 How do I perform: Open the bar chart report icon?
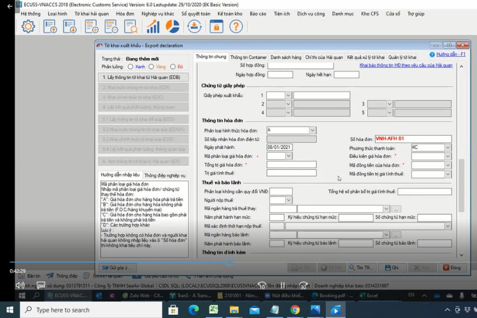coord(153,26)
